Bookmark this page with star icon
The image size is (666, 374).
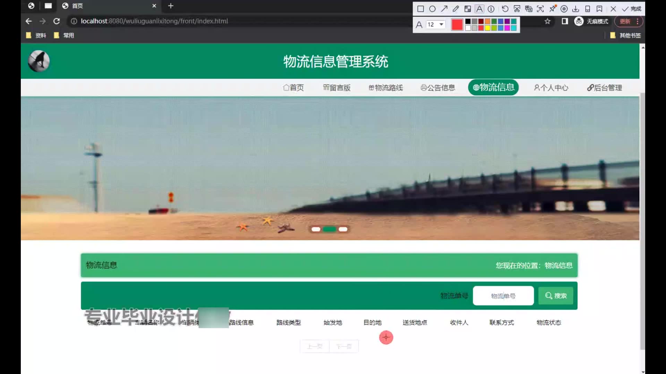coord(547,21)
